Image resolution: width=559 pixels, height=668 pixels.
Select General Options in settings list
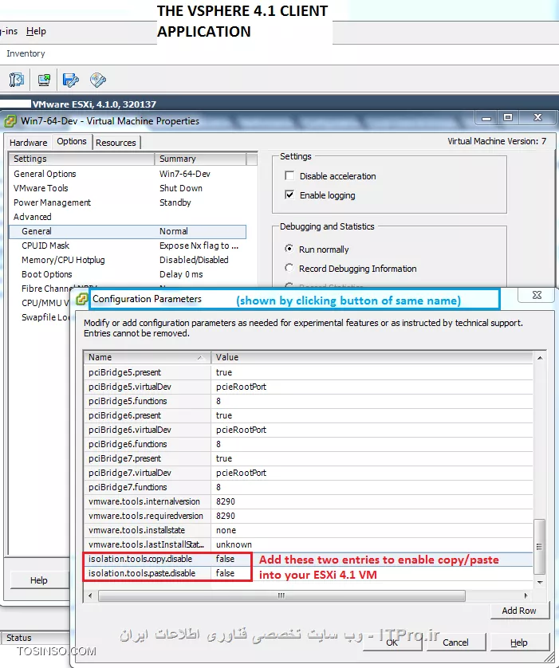point(128,174)
